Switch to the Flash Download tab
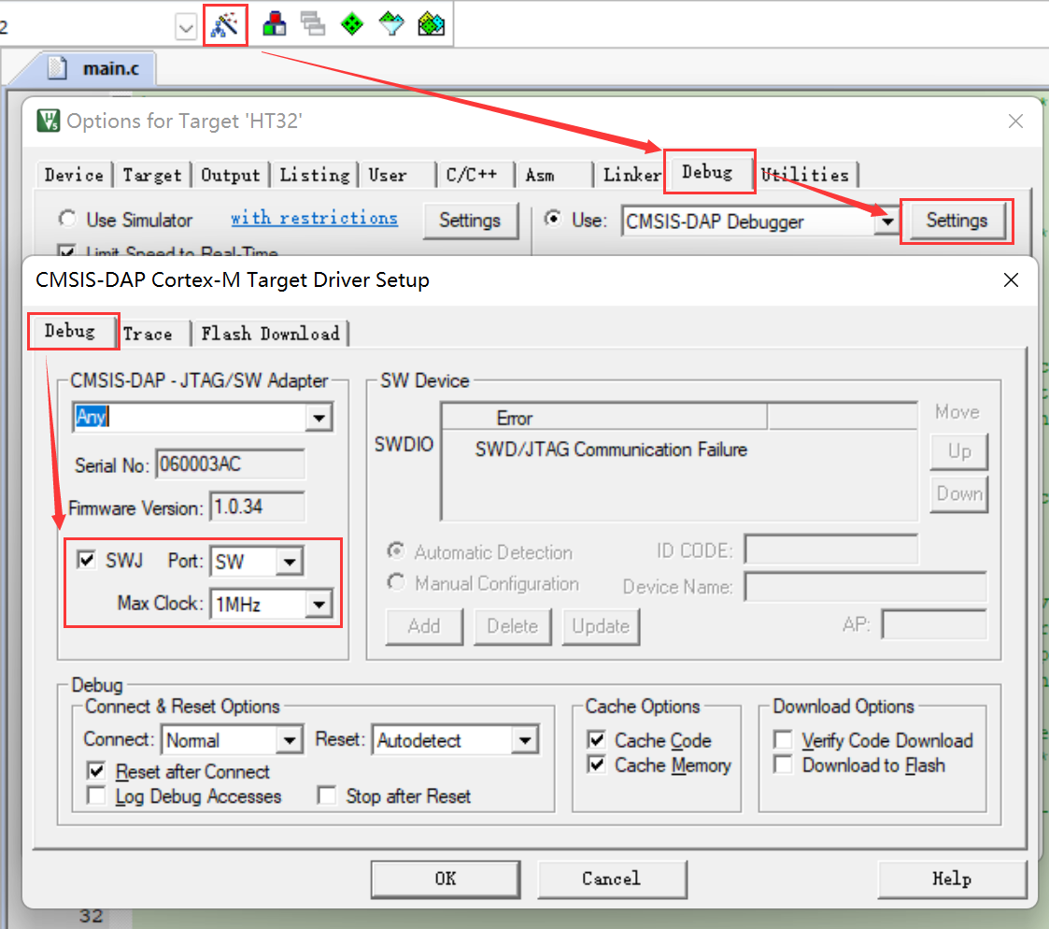 coord(270,334)
